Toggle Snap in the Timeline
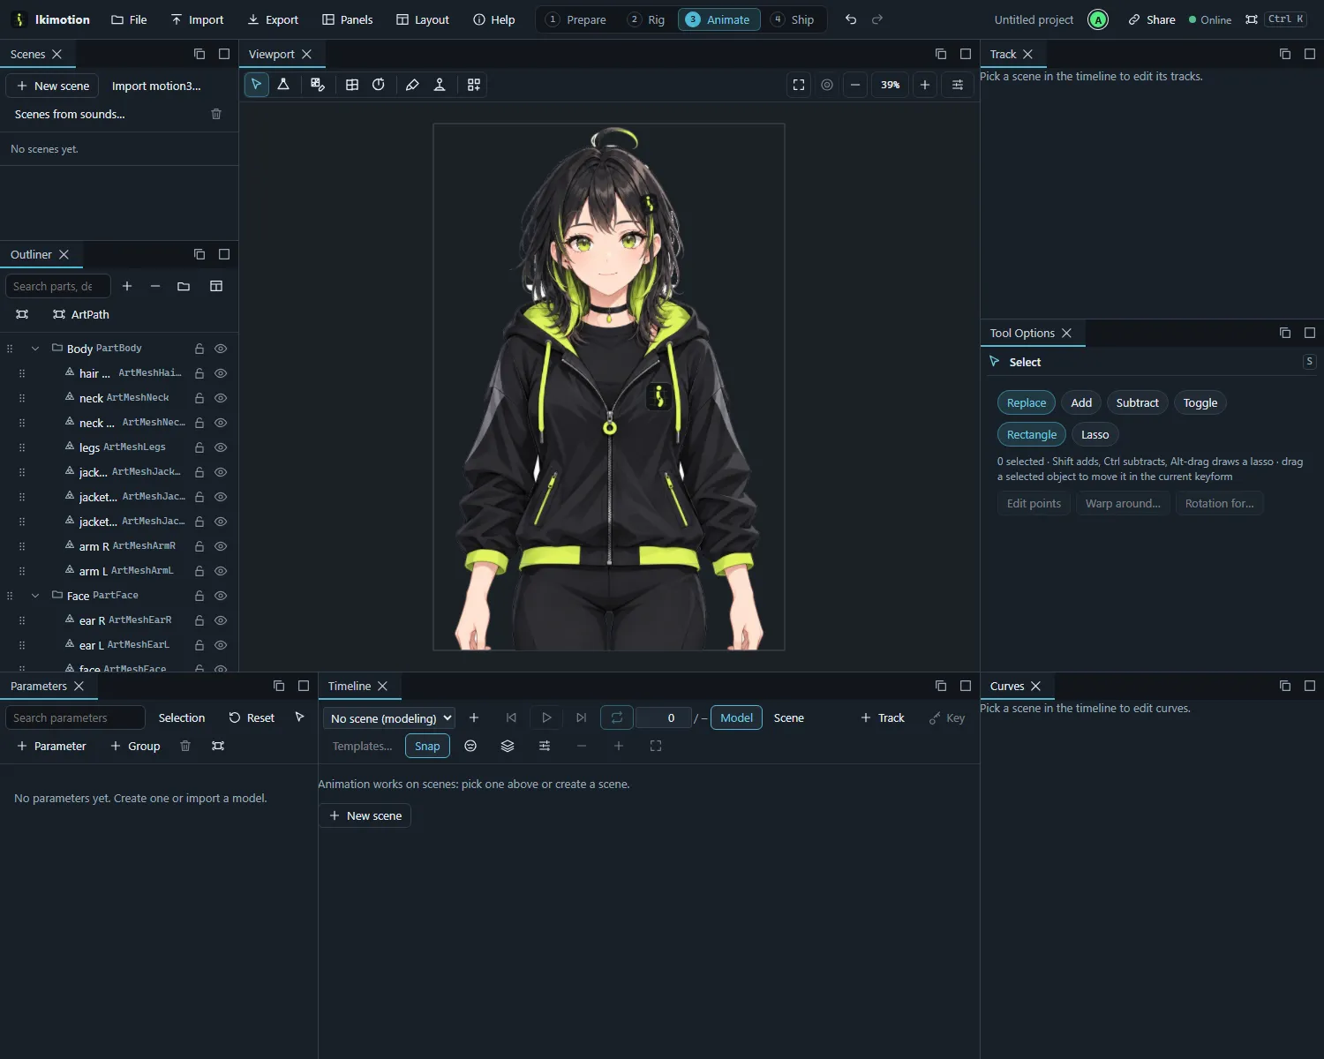 click(427, 746)
